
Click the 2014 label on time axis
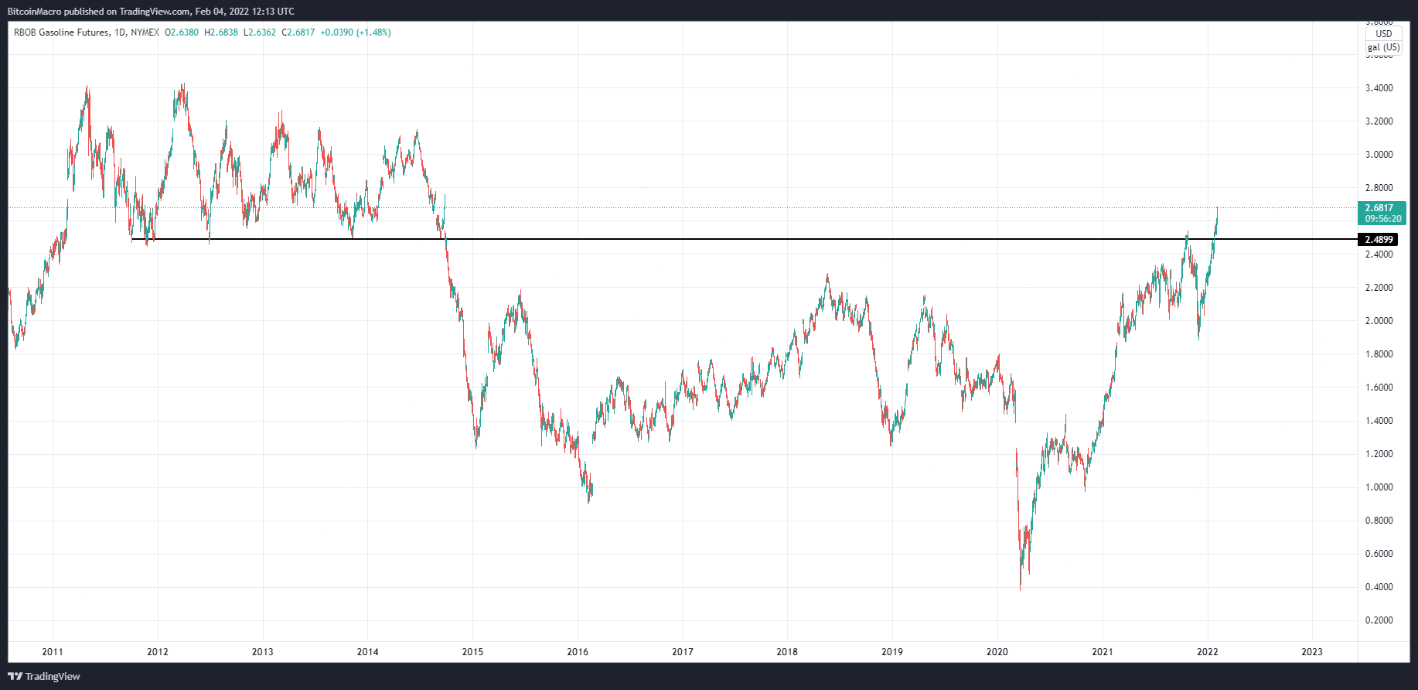[368, 652]
